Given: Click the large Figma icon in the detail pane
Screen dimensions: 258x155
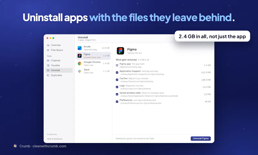Looking at the screenshot, I should click(120, 51).
